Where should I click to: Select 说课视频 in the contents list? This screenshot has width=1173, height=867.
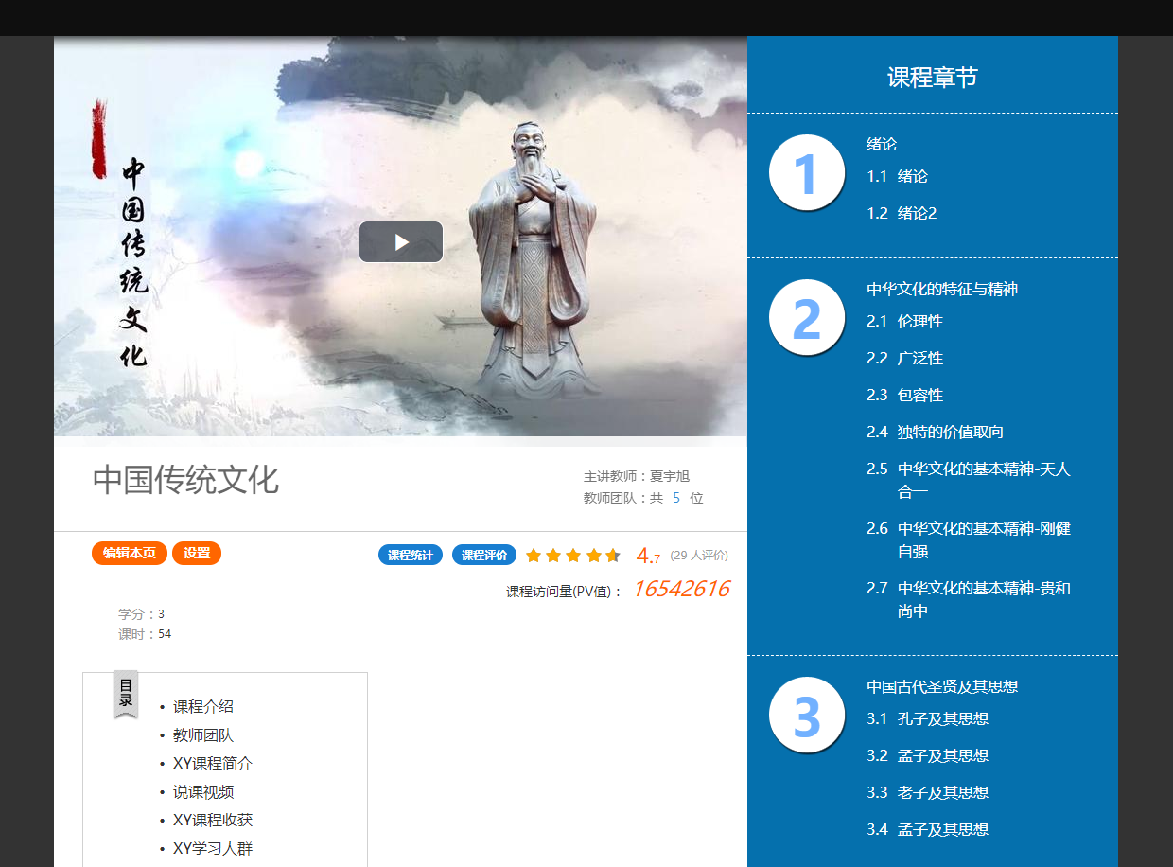202,792
